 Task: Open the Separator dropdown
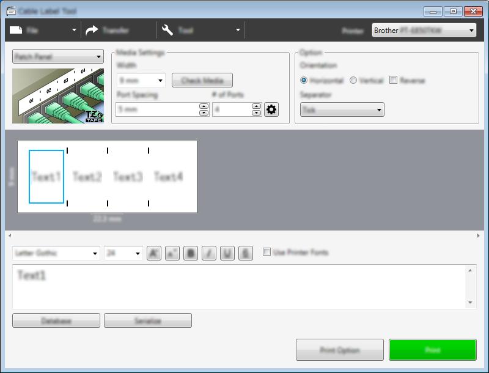342,109
